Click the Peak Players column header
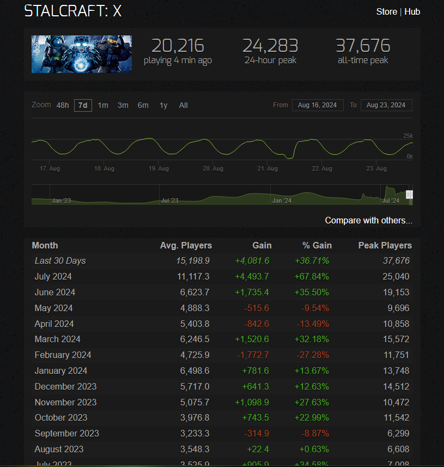This screenshot has height=467, width=444. point(385,245)
